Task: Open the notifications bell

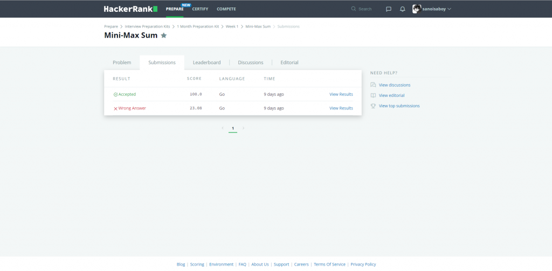Action: (402, 9)
